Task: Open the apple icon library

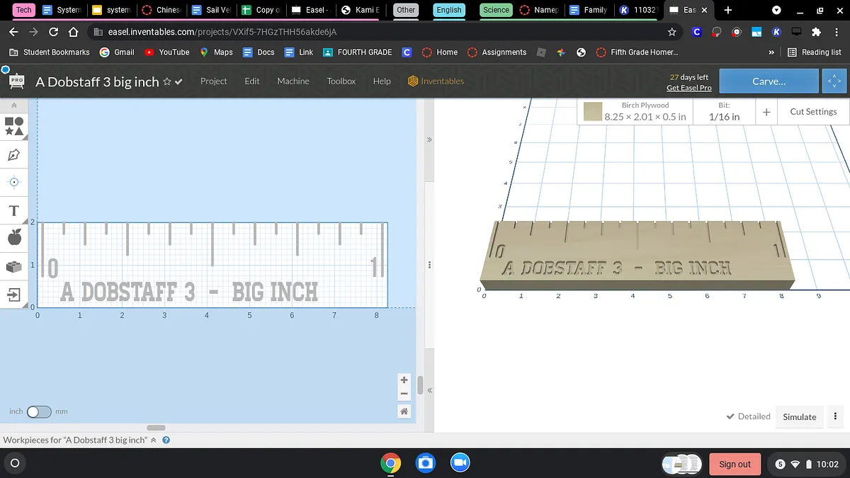Action: (x=14, y=238)
